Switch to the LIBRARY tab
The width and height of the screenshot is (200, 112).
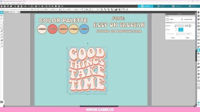click(177, 6)
